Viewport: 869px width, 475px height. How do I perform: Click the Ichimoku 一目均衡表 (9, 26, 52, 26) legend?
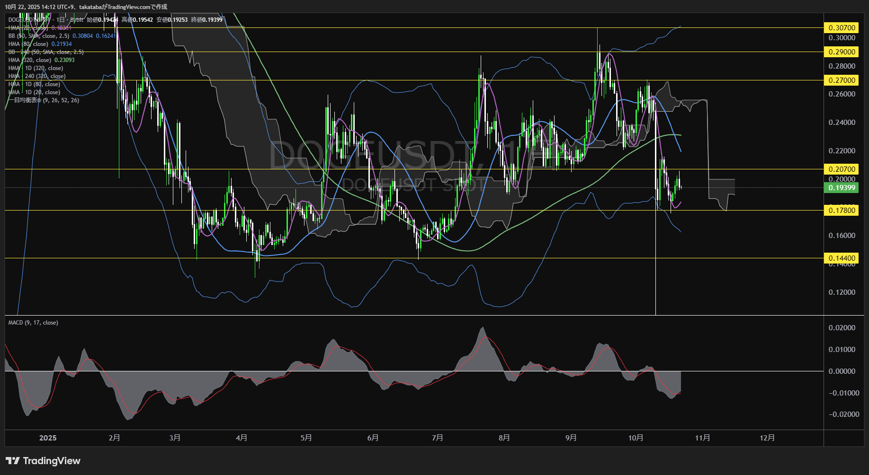point(44,100)
